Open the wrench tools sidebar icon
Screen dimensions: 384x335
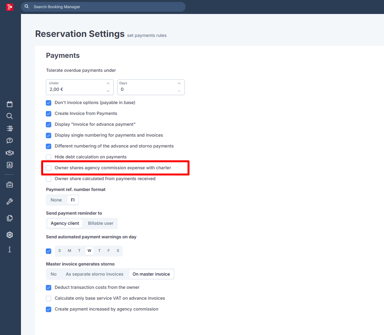10,201
